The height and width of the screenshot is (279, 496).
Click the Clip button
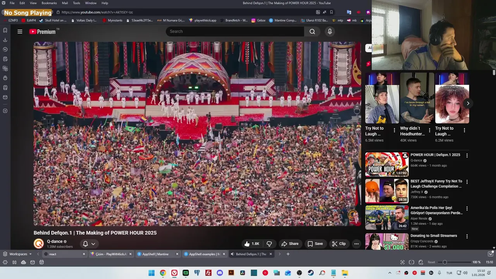click(339, 244)
